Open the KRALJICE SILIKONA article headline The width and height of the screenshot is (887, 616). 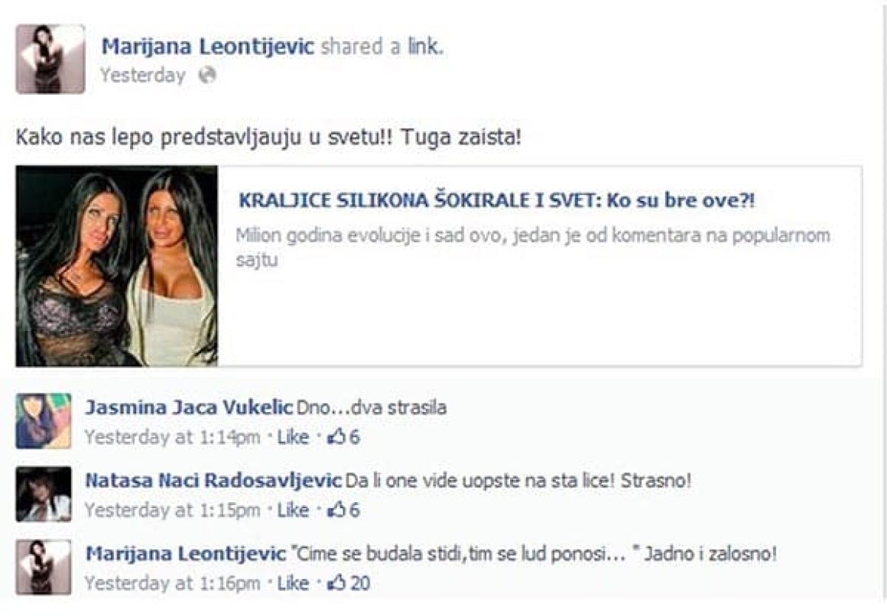point(496,201)
